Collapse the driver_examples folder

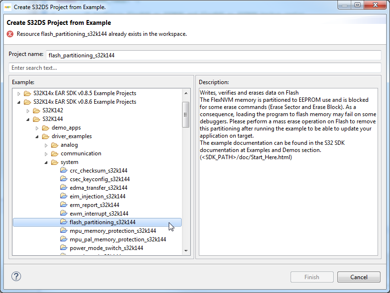[37, 136]
